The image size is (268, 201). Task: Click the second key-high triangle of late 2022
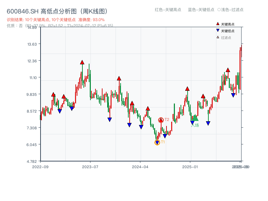pos(64,96)
